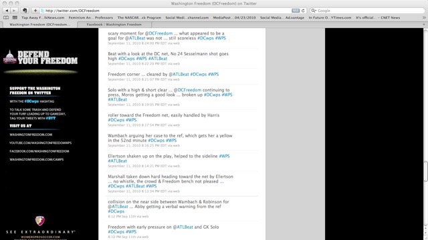Click the WPS shield logo at bottom left
The height and width of the screenshot is (240, 428).
coord(40,221)
